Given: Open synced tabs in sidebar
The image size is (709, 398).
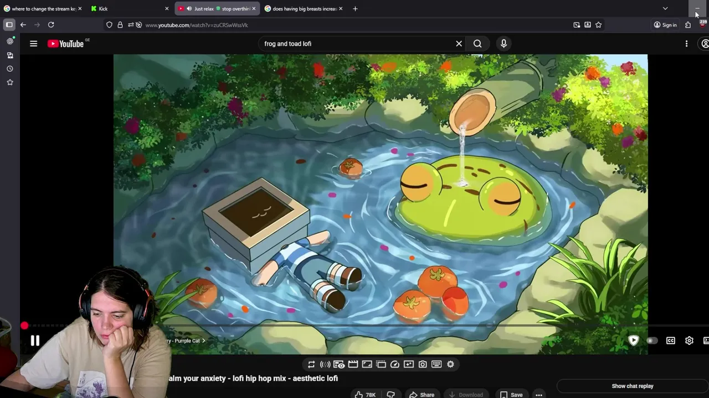Looking at the screenshot, I should coord(10,55).
